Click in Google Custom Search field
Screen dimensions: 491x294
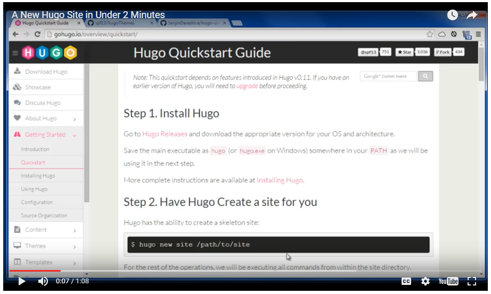(x=388, y=76)
